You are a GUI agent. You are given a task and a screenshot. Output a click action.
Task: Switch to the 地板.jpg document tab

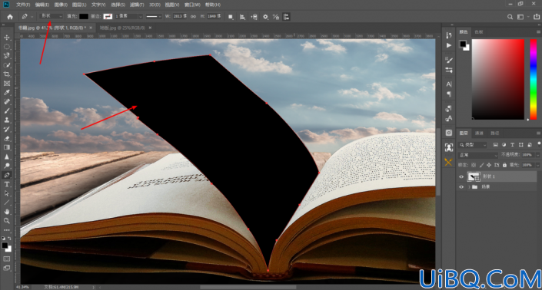click(x=122, y=28)
